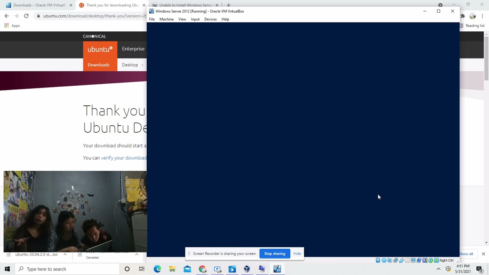Open the VirtualBox View menu
The width and height of the screenshot is (489, 275).
tap(182, 19)
